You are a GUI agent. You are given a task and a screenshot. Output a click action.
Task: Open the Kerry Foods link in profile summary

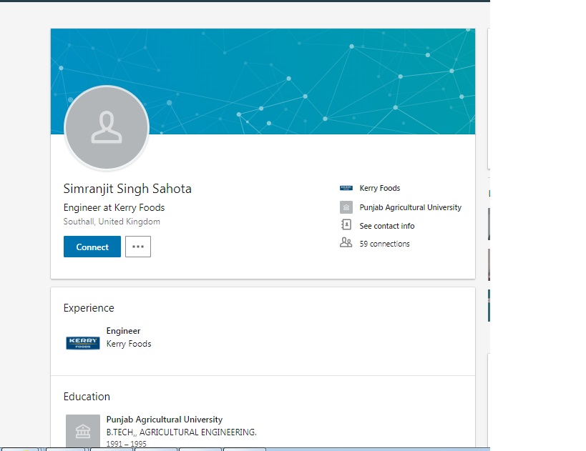point(380,189)
